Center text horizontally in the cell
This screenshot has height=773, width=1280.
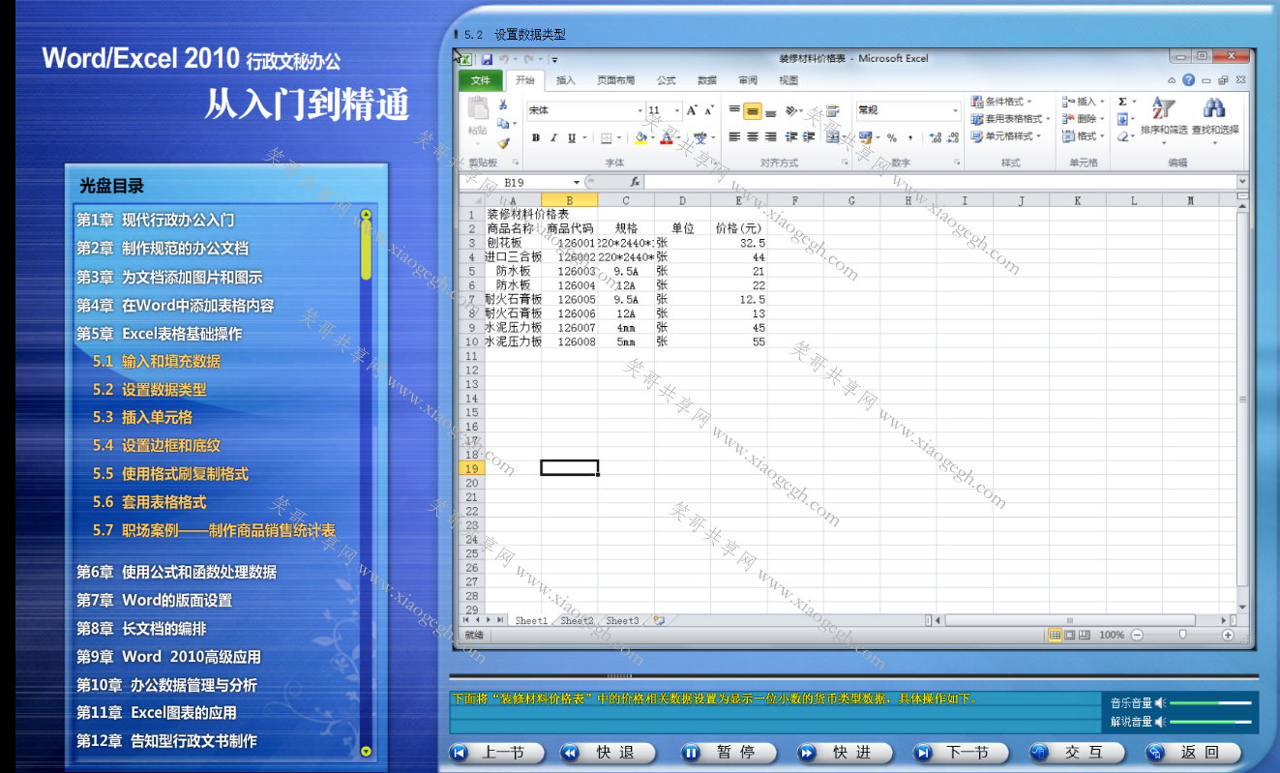pos(753,137)
